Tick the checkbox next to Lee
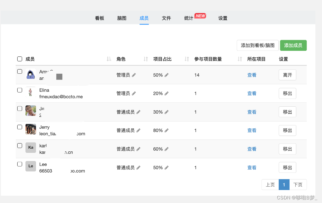322x203 pixels. pyautogui.click(x=20, y=164)
